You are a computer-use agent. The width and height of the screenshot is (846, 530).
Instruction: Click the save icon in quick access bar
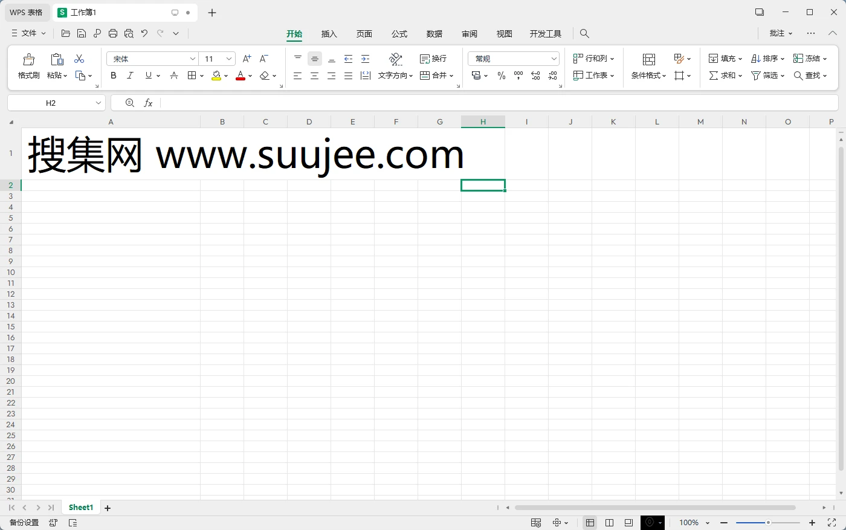[82, 34]
